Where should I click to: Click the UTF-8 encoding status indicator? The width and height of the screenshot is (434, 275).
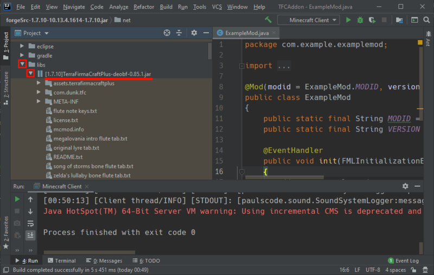tap(373, 270)
